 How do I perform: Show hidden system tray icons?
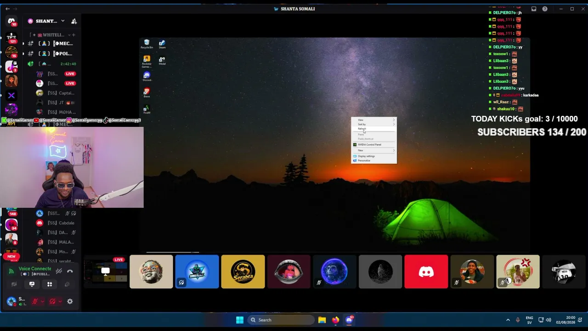508,320
